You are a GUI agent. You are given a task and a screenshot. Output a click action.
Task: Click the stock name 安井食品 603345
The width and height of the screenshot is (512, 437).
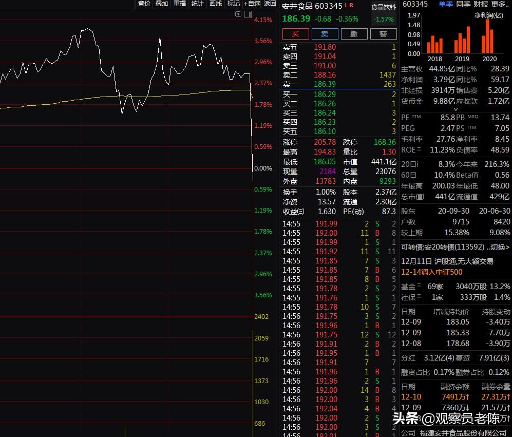coord(312,6)
